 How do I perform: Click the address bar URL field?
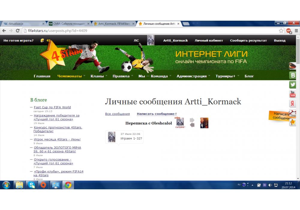click(x=150, y=31)
